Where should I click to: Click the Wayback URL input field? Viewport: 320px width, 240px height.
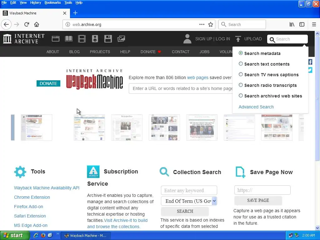(181, 88)
